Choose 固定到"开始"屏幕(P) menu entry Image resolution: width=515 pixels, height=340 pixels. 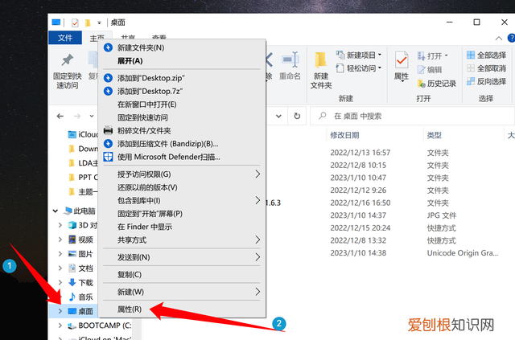tap(183, 213)
